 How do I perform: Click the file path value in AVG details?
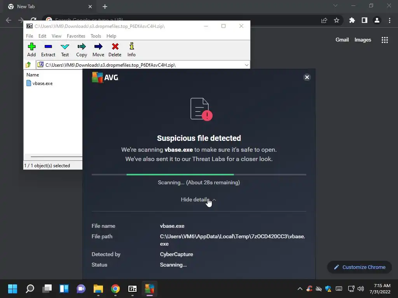232,240
